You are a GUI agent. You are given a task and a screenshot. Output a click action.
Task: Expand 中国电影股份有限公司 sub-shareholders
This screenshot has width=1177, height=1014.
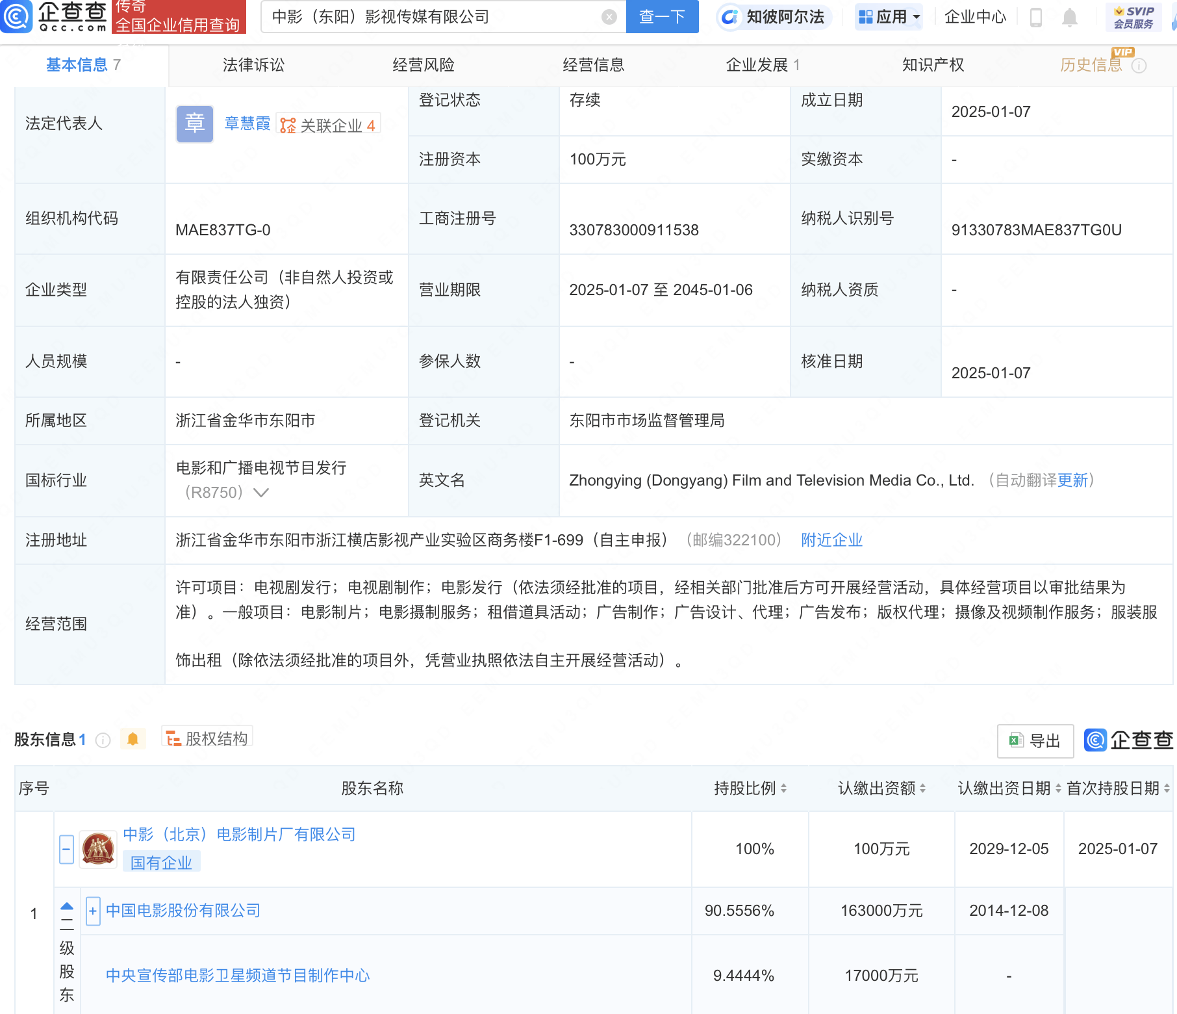[x=93, y=911]
